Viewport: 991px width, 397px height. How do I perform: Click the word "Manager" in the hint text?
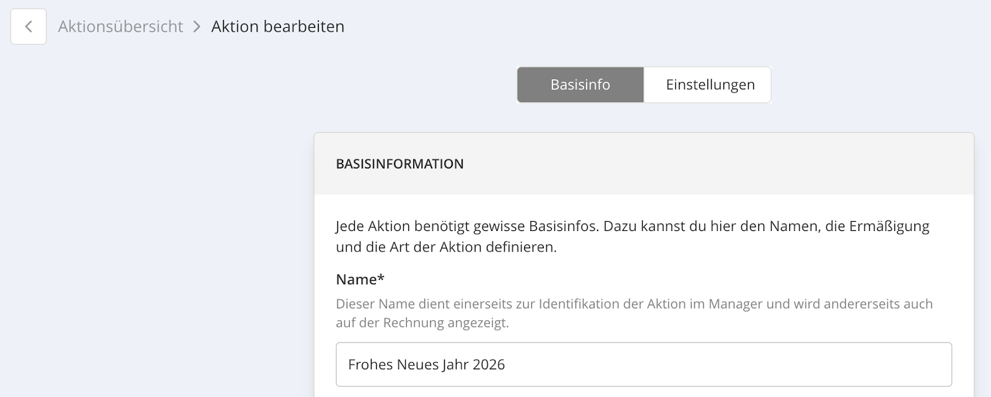pyautogui.click(x=736, y=304)
